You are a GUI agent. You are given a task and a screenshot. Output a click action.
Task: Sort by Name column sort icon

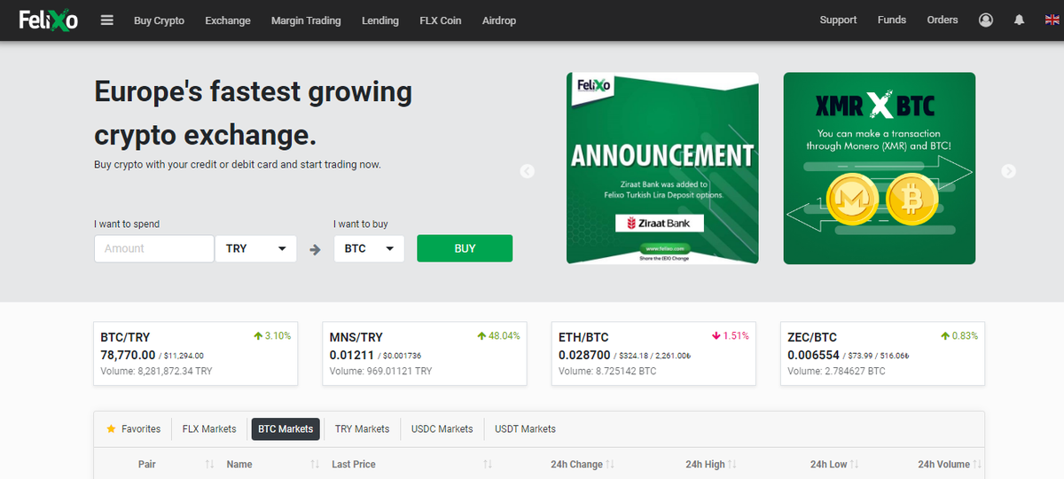coord(315,464)
